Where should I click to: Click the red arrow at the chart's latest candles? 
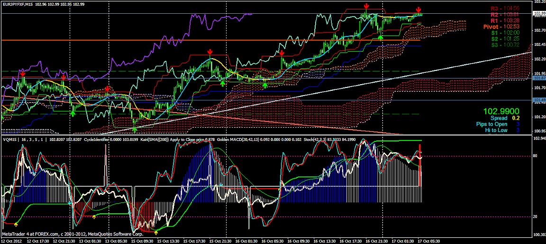[x=419, y=10]
